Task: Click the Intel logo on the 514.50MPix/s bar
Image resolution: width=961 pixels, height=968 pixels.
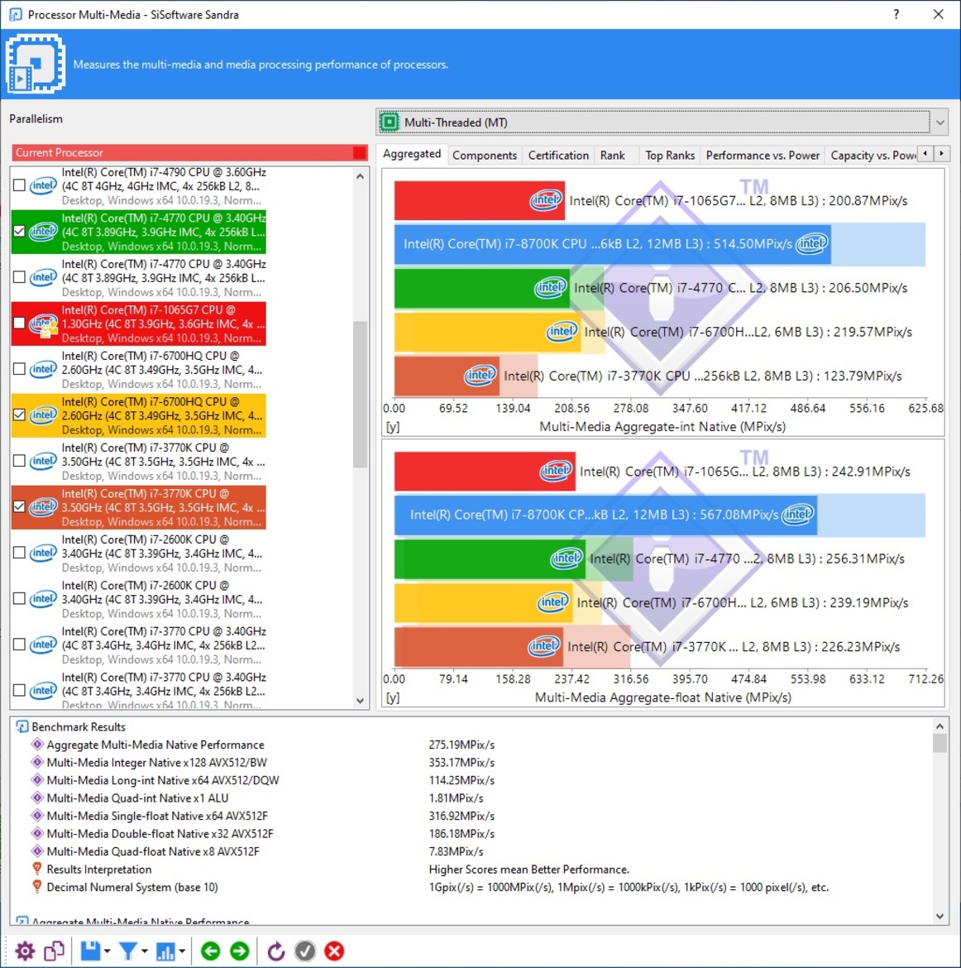Action: coord(812,243)
